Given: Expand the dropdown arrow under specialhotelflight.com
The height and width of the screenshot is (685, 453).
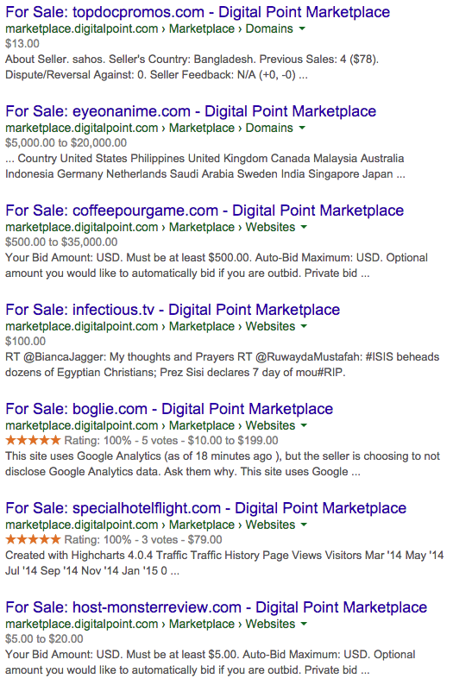Looking at the screenshot, I should pos(304,525).
